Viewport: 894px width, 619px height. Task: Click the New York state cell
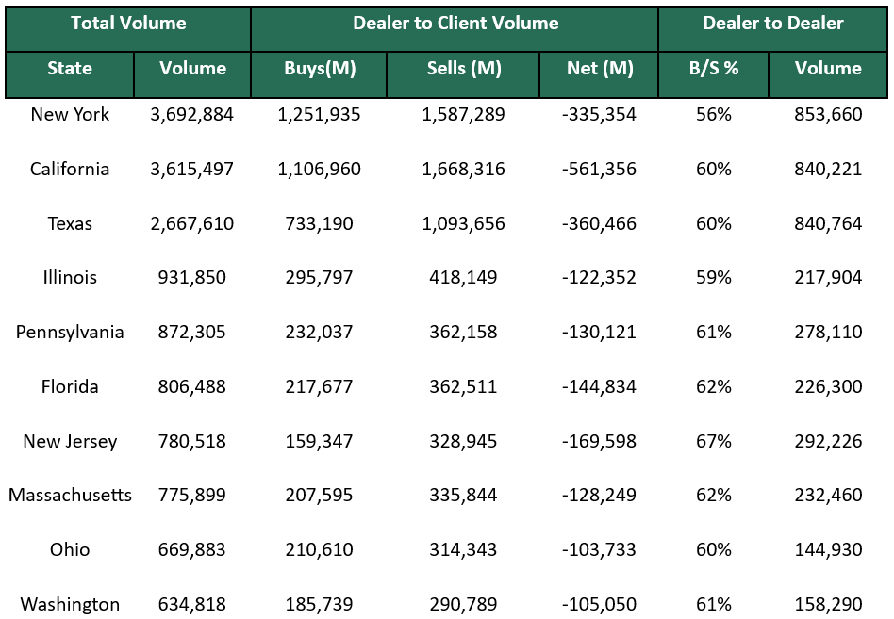(70, 115)
